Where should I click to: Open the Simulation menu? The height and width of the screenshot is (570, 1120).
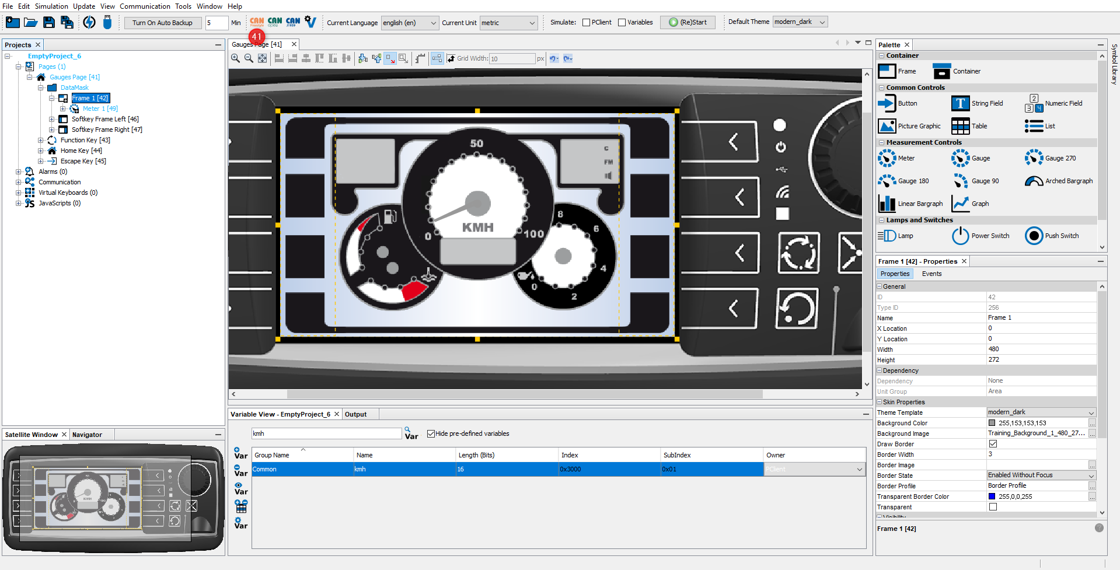pos(51,6)
